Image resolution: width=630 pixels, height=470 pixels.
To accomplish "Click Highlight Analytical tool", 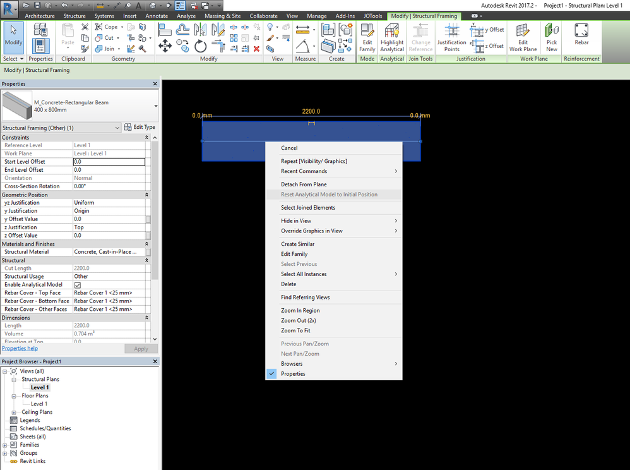I will 392,38.
